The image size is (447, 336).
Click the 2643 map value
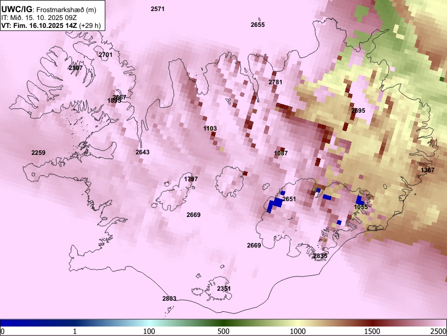pyautogui.click(x=143, y=152)
